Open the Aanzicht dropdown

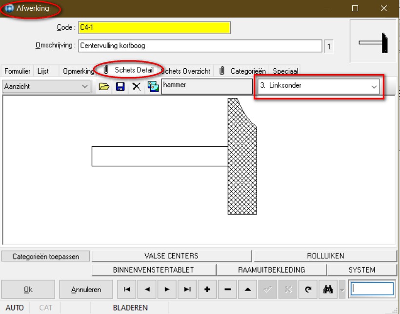46,86
